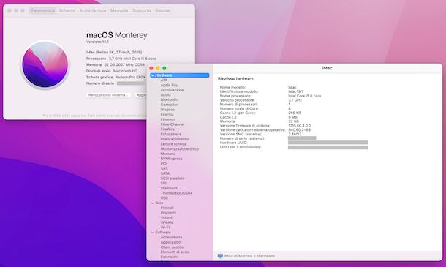Select Memoria in the sidebar list
This screenshot has height=267, width=446.
click(168, 154)
